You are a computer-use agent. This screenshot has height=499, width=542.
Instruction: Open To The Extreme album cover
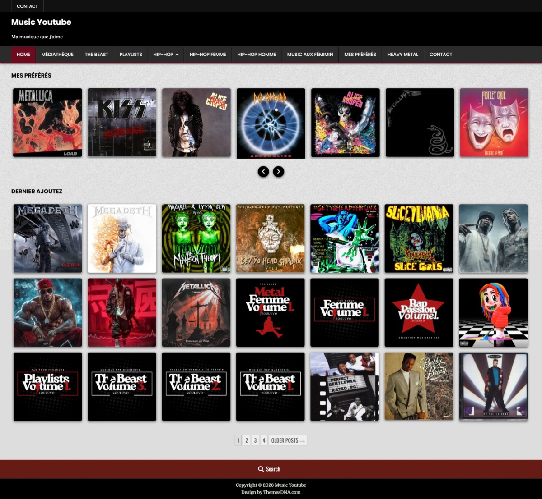click(493, 387)
